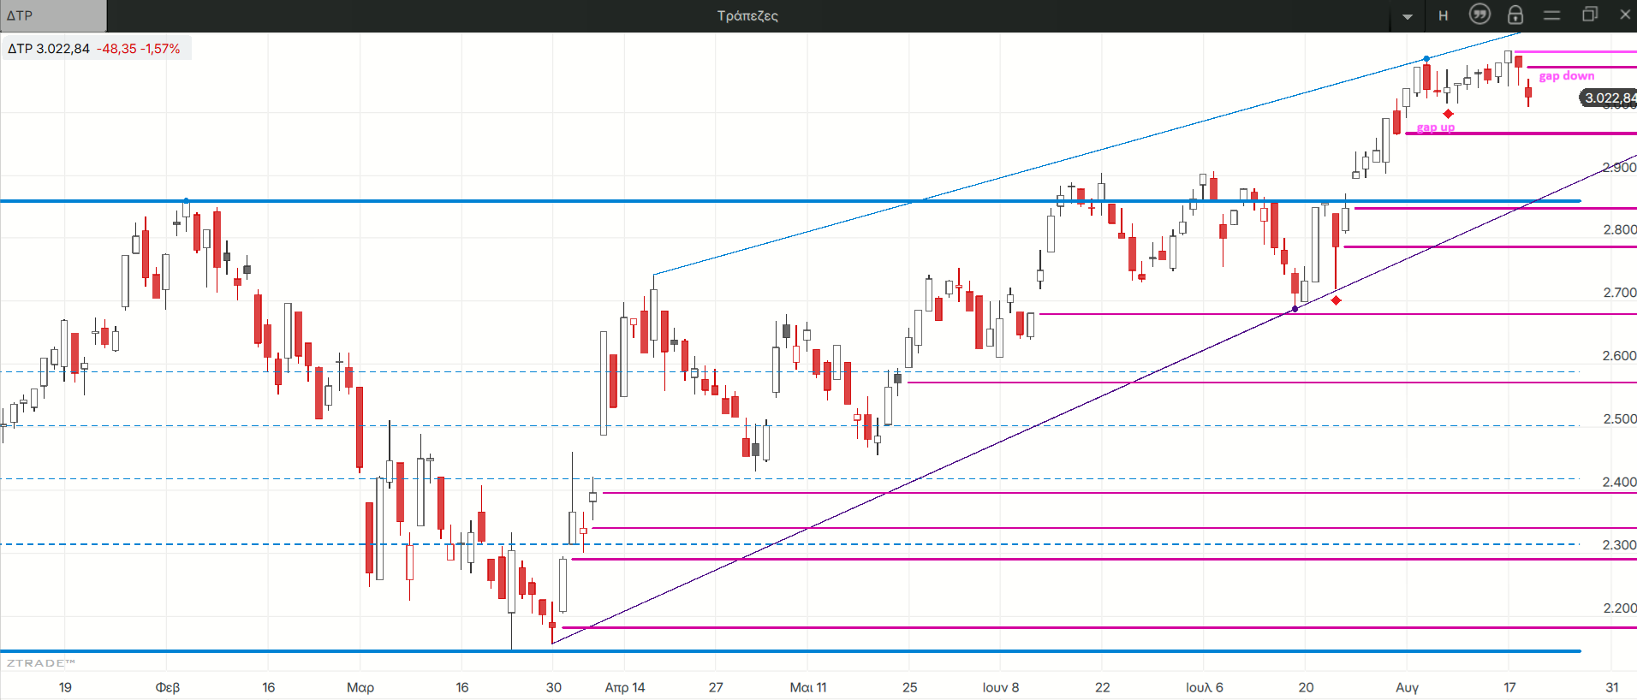1637x700 pixels.
Task: Select the blue anchor point on upper trendline
Action: point(1426,59)
